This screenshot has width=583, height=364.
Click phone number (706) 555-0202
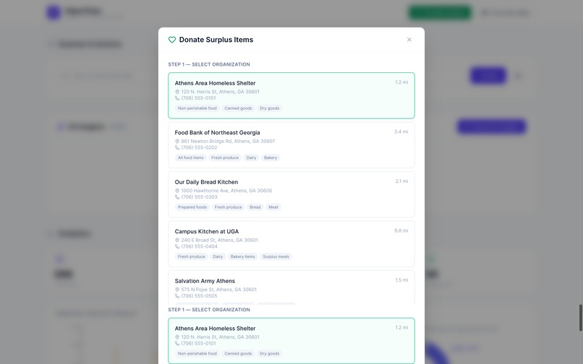coord(200,147)
